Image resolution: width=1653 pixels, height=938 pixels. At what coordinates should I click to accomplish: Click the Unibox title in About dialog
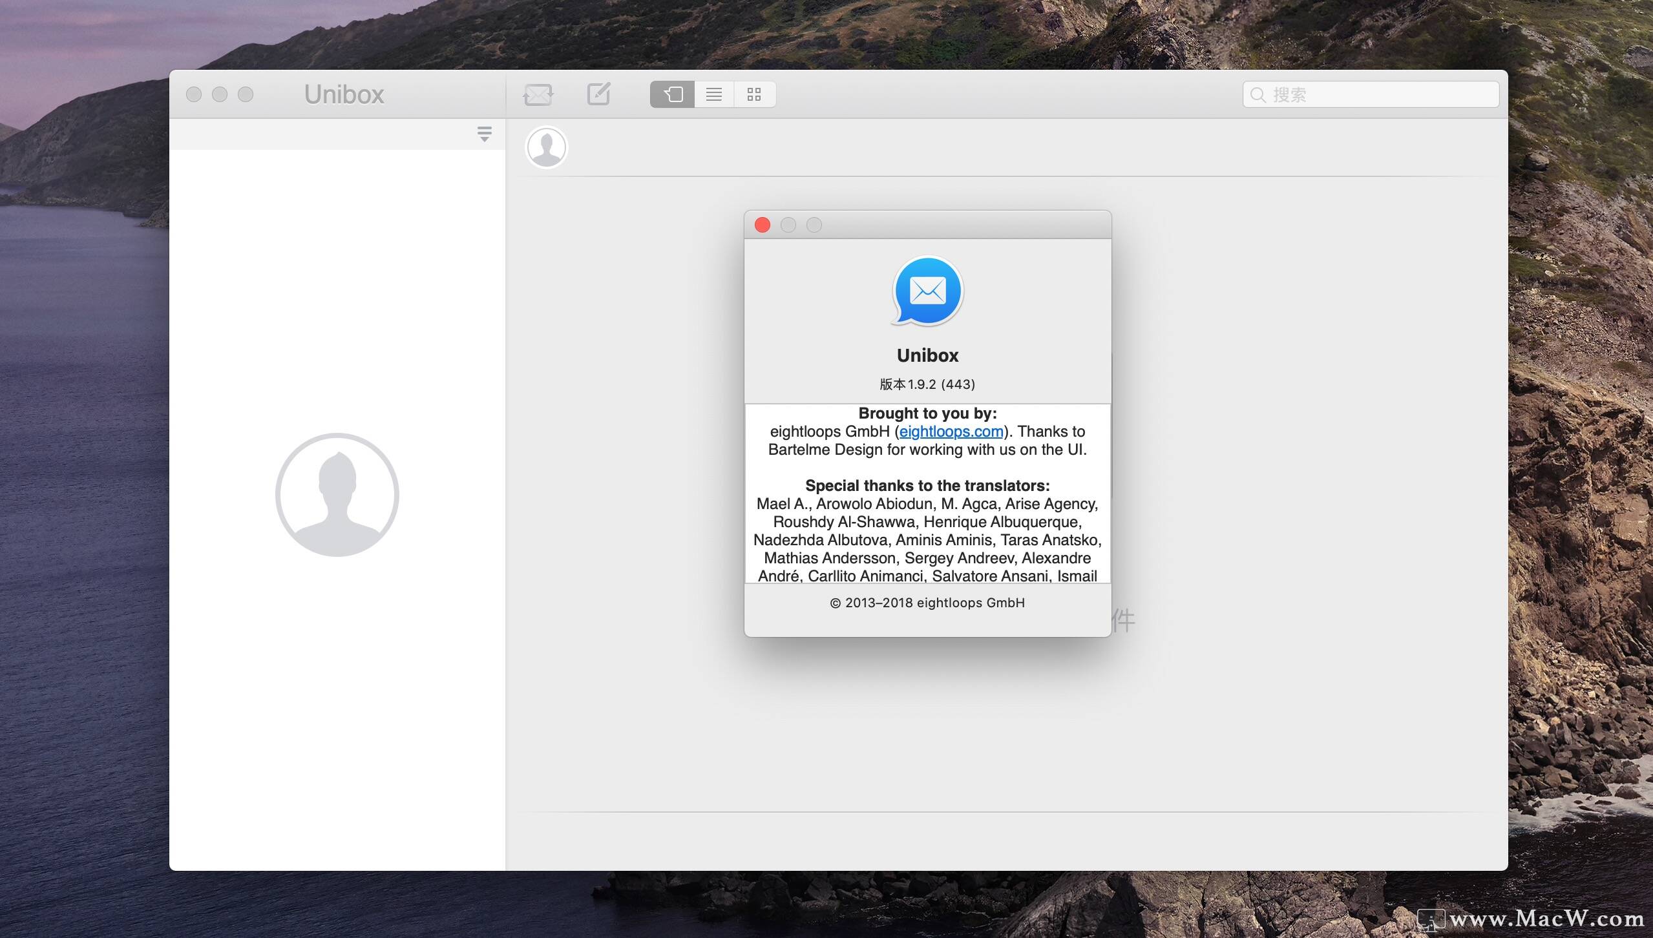[927, 355]
